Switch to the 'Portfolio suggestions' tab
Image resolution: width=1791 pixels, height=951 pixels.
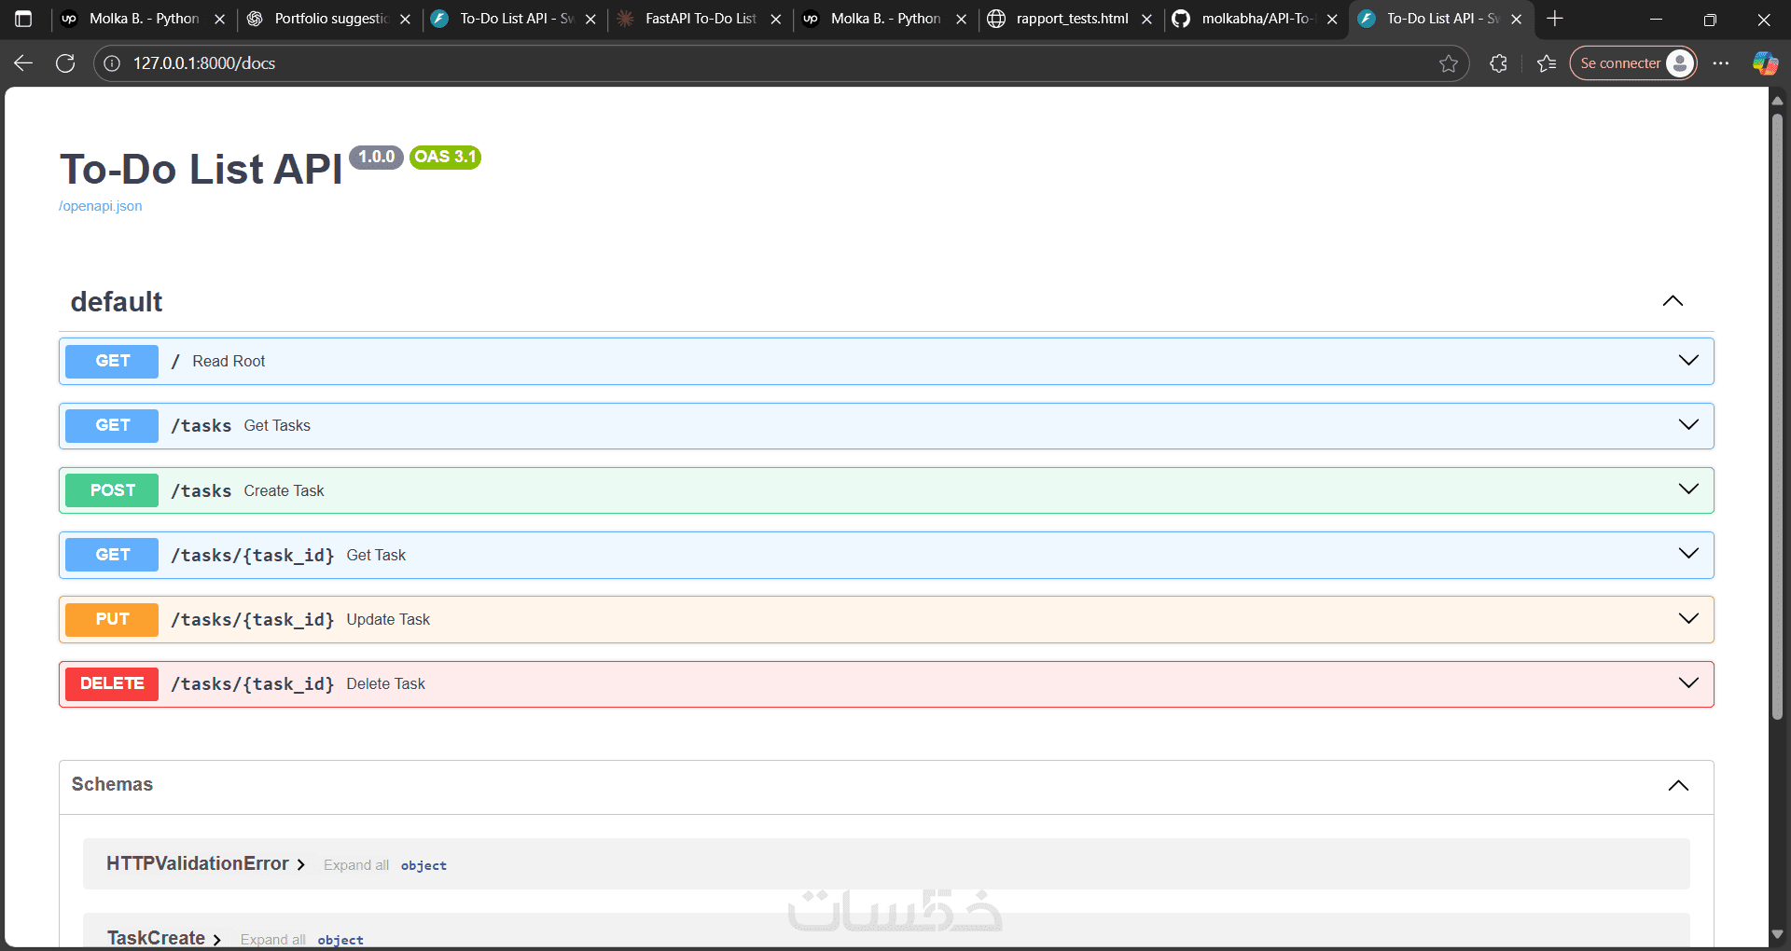tap(329, 19)
